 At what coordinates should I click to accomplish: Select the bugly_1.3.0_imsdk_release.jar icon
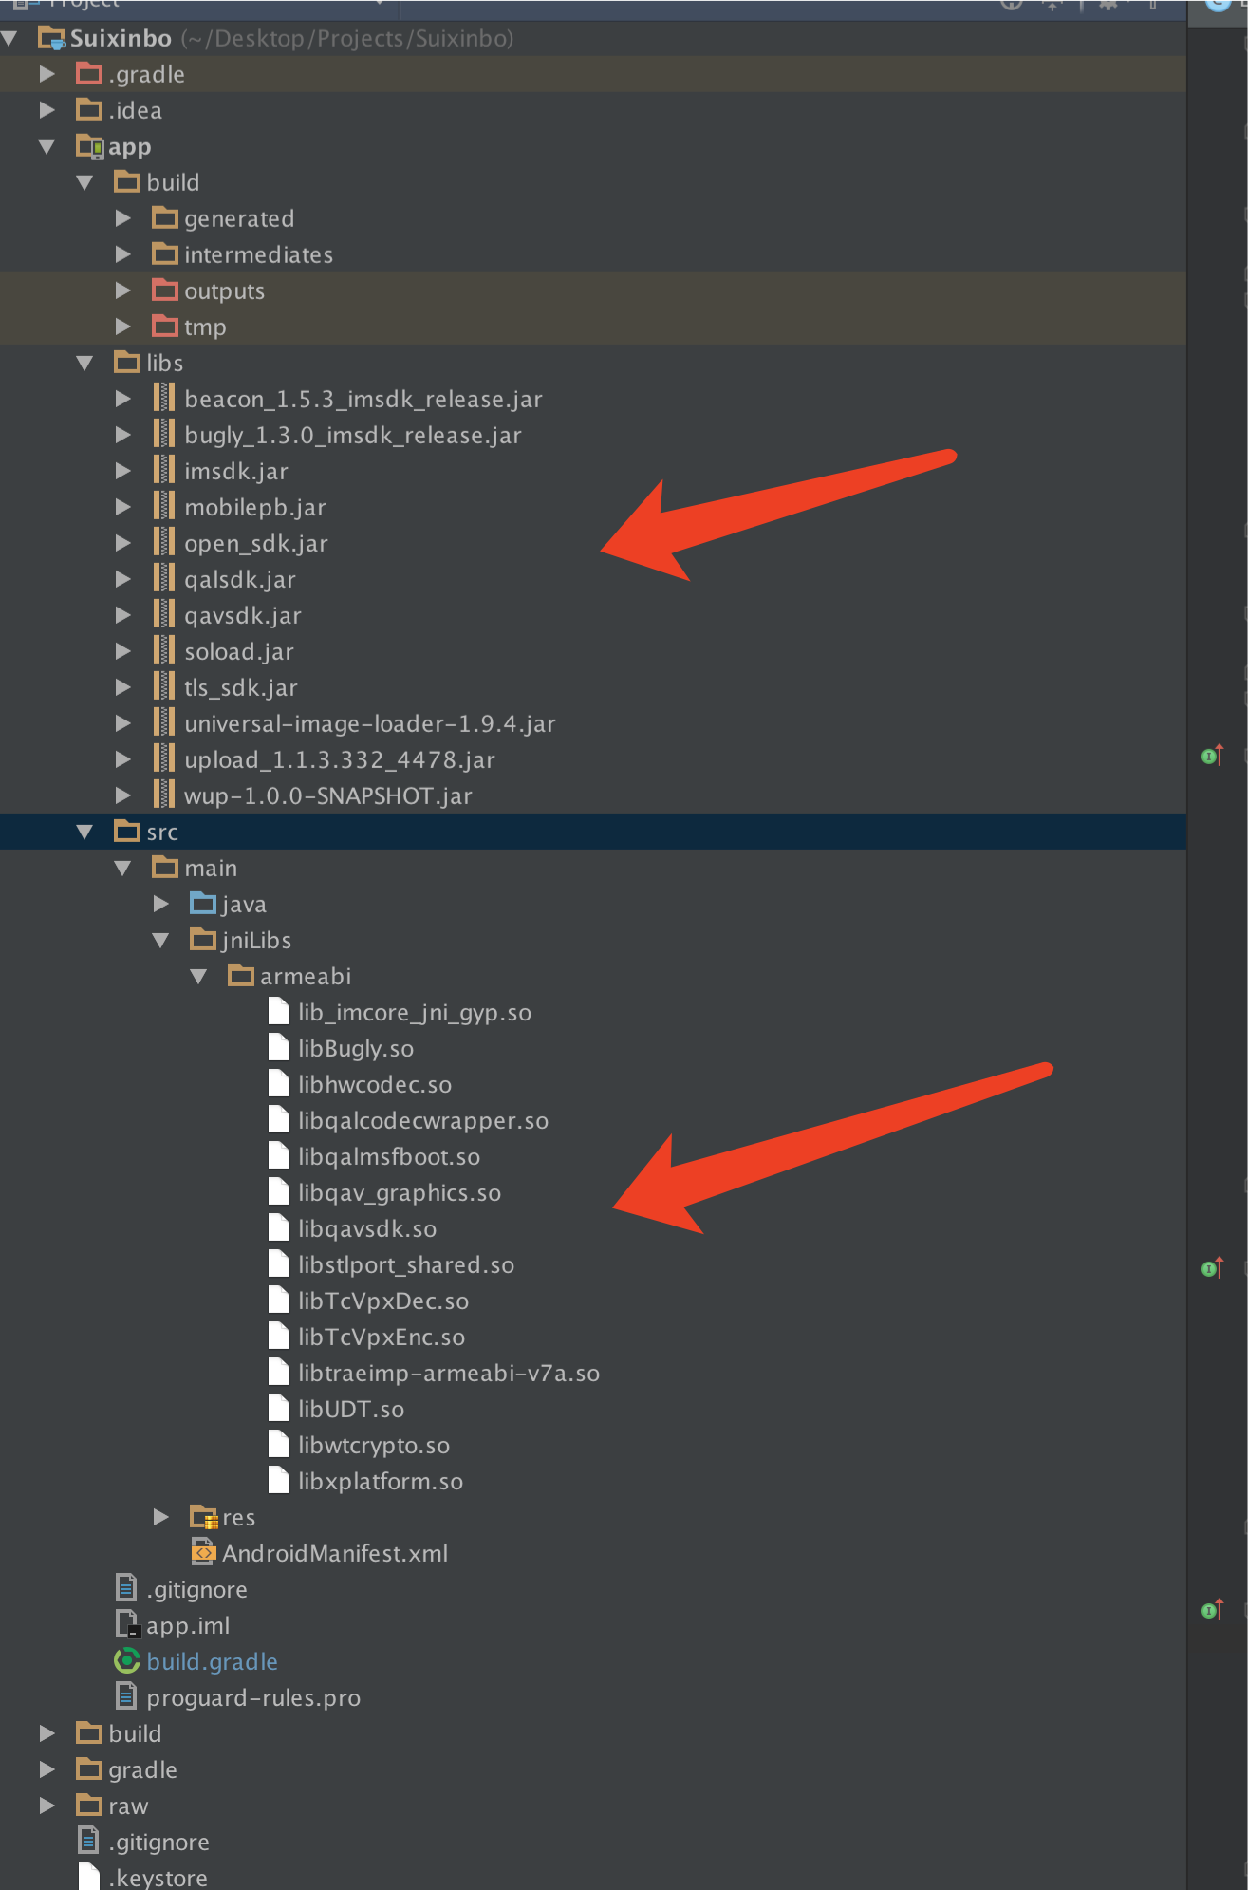(x=164, y=435)
